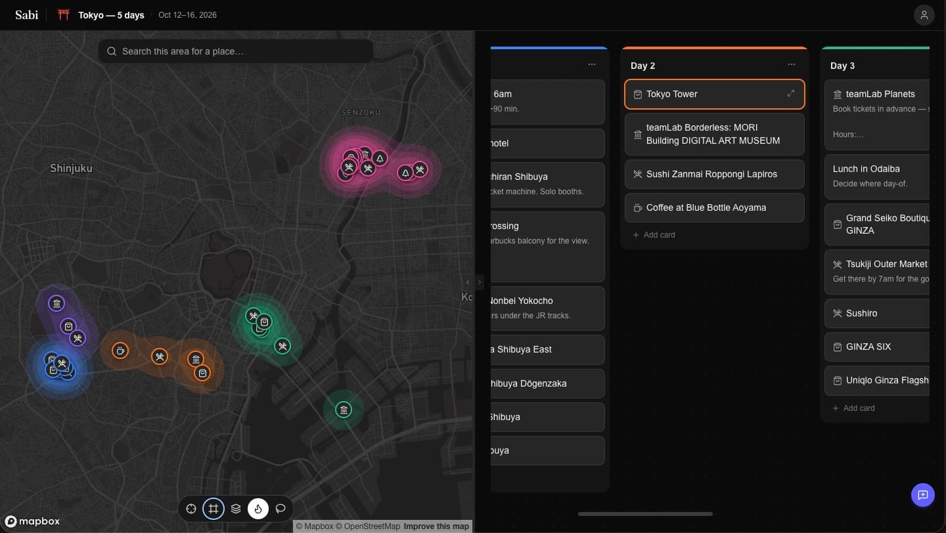This screenshot has height=533, width=946.
Task: Open the Ichiran Shibuya card
Action: point(548,184)
